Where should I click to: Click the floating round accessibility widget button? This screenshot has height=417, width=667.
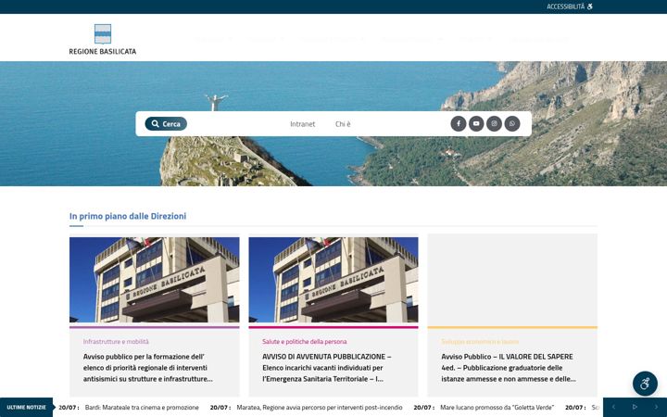tap(645, 384)
